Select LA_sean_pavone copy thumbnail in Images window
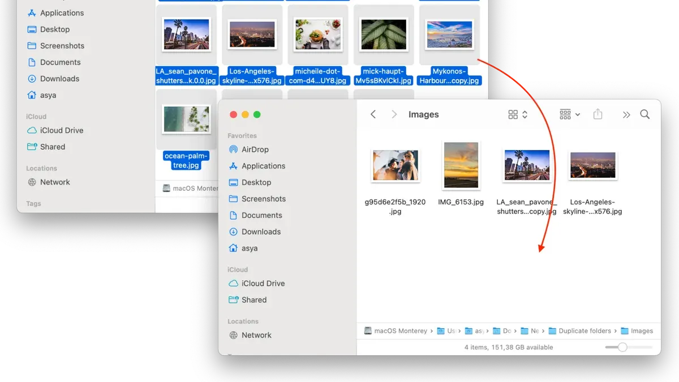Screen dimensions: 679x382 point(527,165)
